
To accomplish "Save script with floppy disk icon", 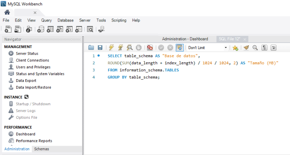I will pyautogui.click(x=100, y=48).
